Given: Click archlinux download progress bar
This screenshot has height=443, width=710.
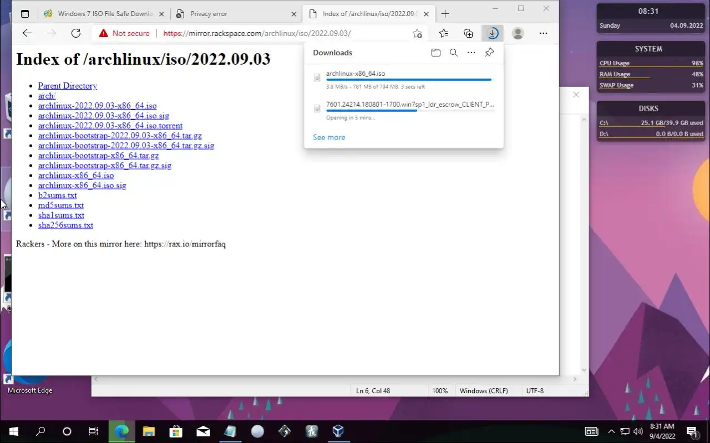Looking at the screenshot, I should (x=410, y=80).
